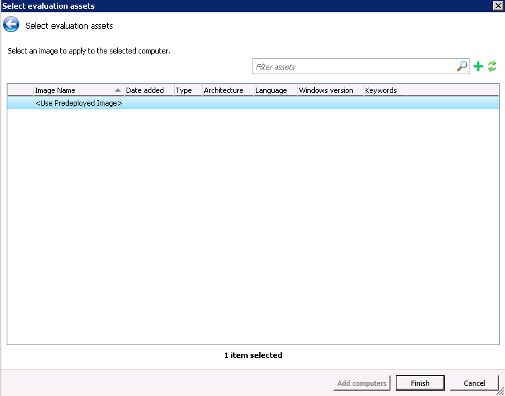Add a new asset with green plus
This screenshot has width=505, height=396.
point(478,66)
